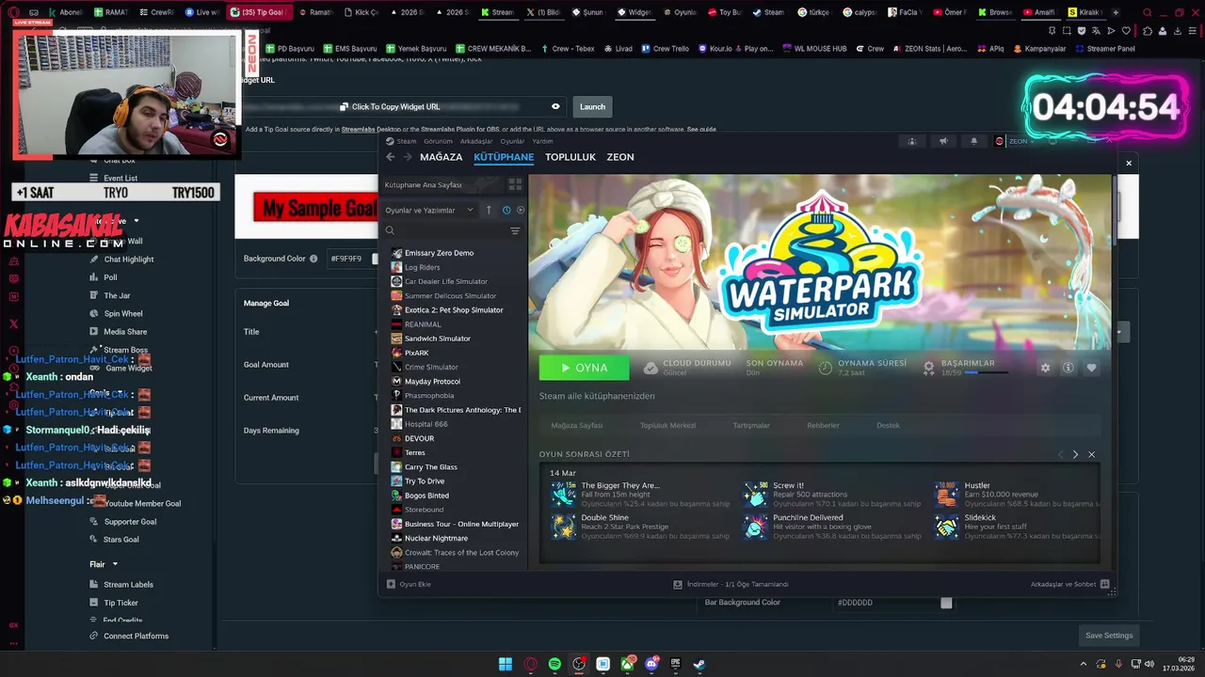Open the Topluluk Merkezi link

(x=667, y=425)
